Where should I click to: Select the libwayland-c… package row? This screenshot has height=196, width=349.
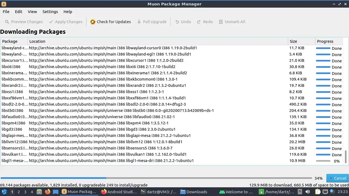coord(171,48)
